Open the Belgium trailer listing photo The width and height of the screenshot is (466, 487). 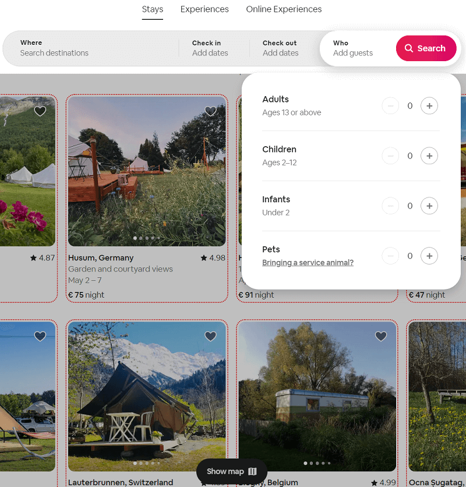click(x=317, y=396)
